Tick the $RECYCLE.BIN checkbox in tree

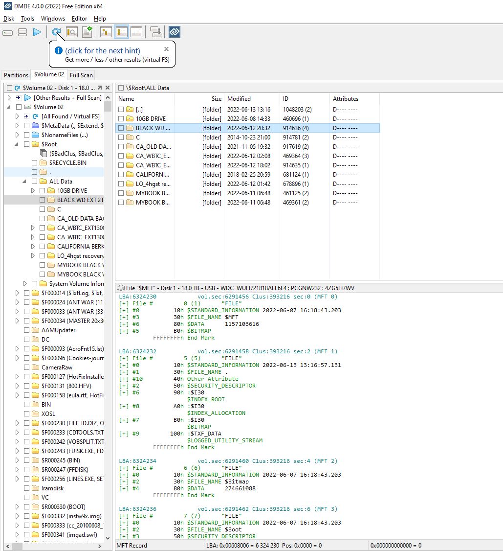(34, 162)
